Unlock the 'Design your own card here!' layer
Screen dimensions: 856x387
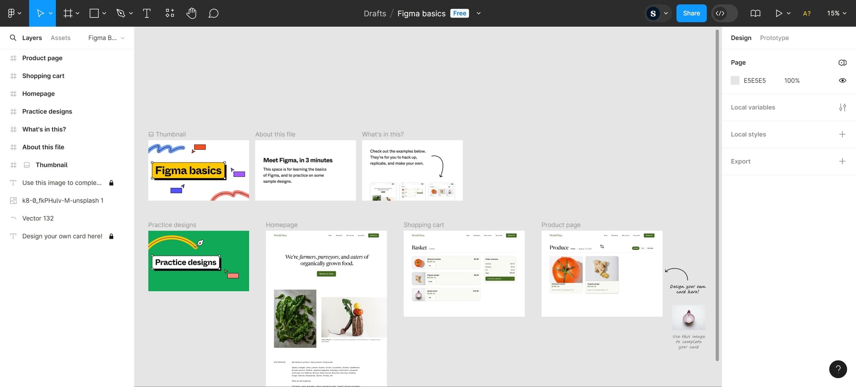click(111, 236)
